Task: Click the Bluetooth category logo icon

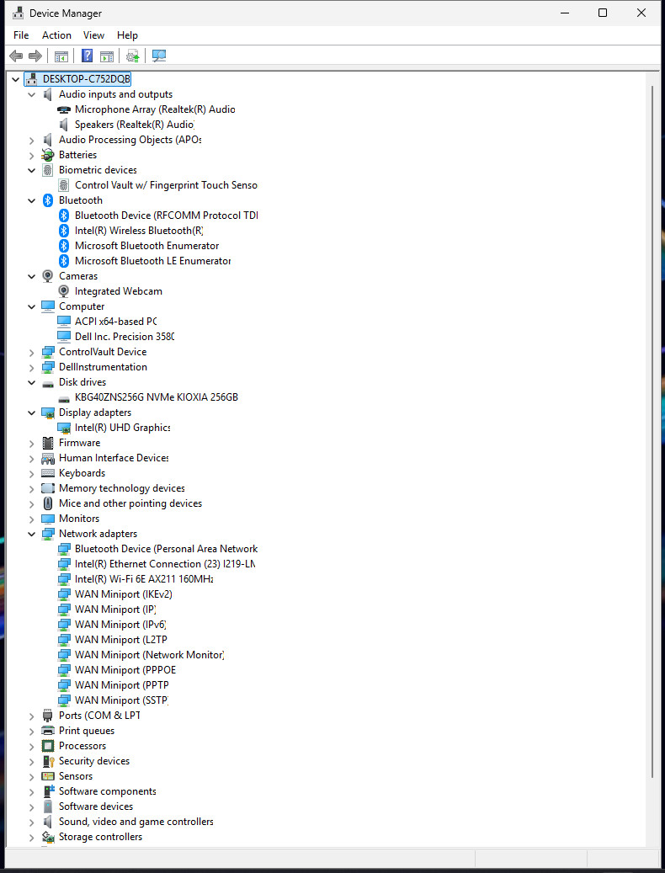Action: [x=48, y=200]
